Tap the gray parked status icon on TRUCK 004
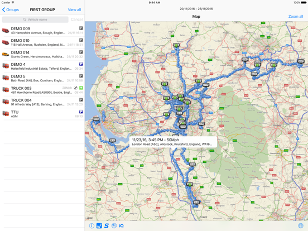Viewport: 308px width, 231px height. [81, 100]
